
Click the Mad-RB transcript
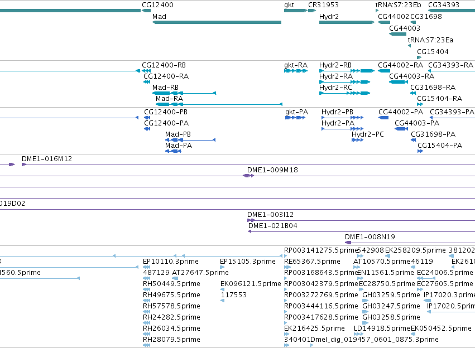point(184,93)
